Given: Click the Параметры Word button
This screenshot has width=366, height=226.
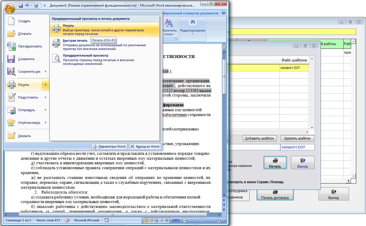Looking at the screenshot, I should 109,146.
